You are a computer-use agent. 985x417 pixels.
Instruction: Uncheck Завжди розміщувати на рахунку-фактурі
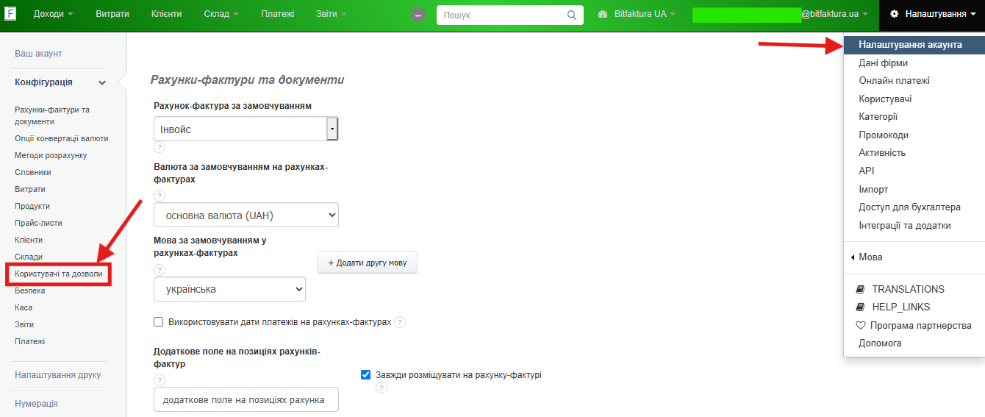(x=366, y=374)
